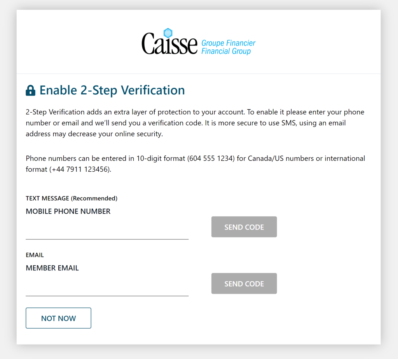Click the Financial Group text in the header
Screen dimensions: 398x359
(227, 51)
